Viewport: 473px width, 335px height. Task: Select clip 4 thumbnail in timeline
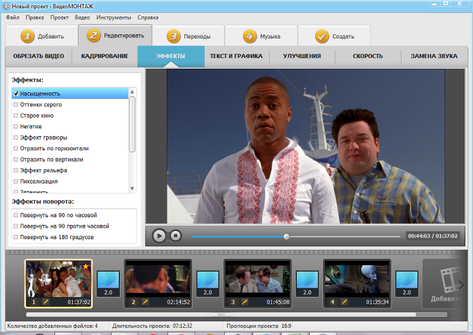click(x=357, y=284)
